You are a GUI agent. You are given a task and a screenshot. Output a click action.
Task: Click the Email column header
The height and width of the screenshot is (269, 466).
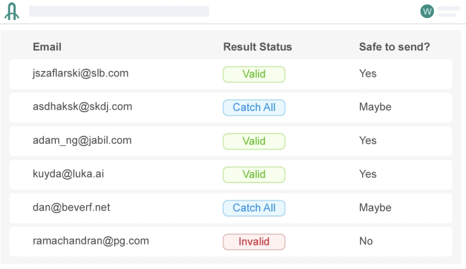[x=47, y=47]
